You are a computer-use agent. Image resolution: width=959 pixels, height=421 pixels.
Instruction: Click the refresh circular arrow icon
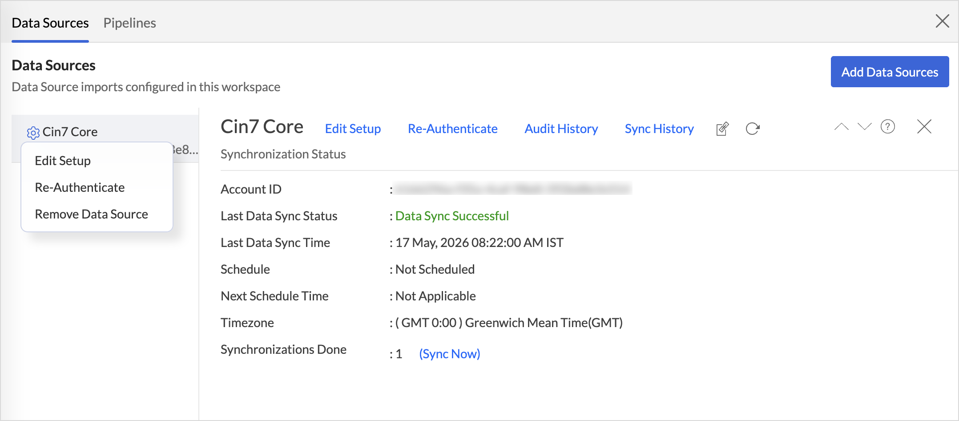[x=753, y=129]
